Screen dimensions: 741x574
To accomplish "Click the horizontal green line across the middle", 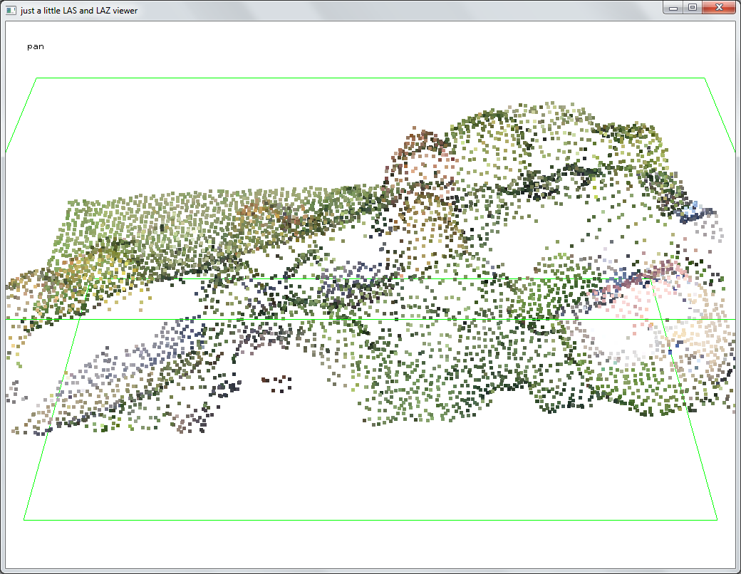I will pyautogui.click(x=370, y=319).
